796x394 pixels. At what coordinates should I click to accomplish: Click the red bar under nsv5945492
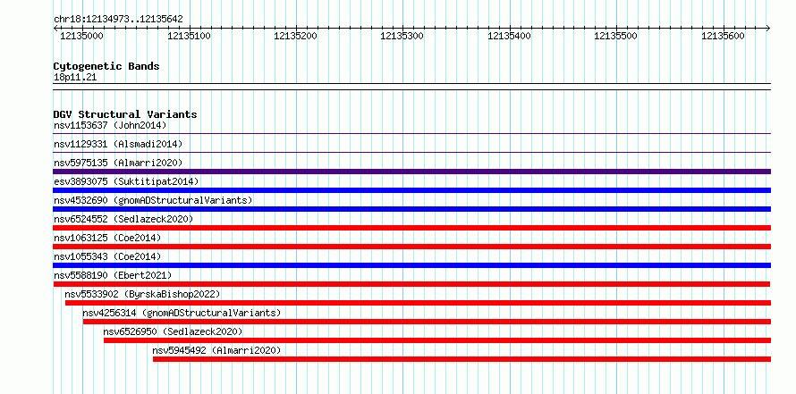click(462, 359)
